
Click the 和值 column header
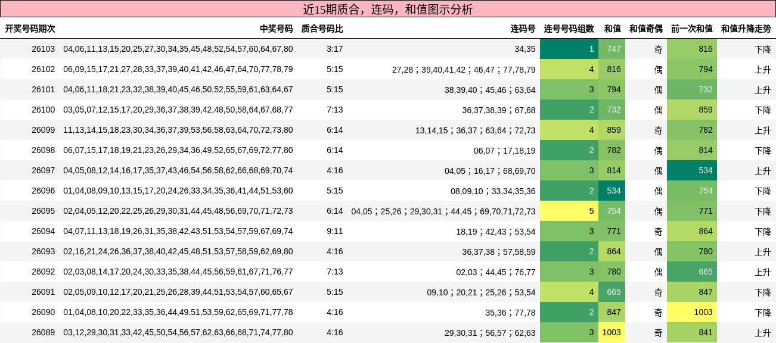612,29
